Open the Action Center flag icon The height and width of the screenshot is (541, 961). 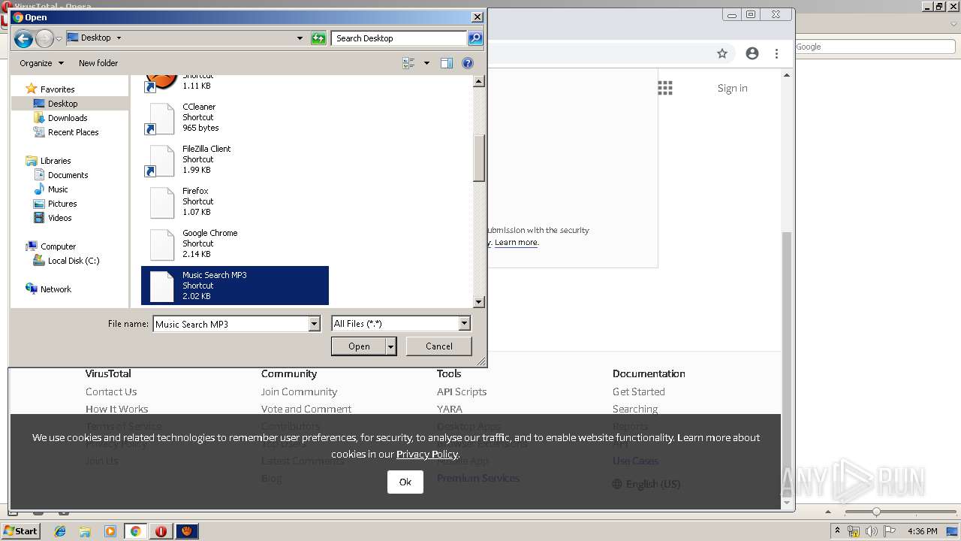(x=889, y=531)
